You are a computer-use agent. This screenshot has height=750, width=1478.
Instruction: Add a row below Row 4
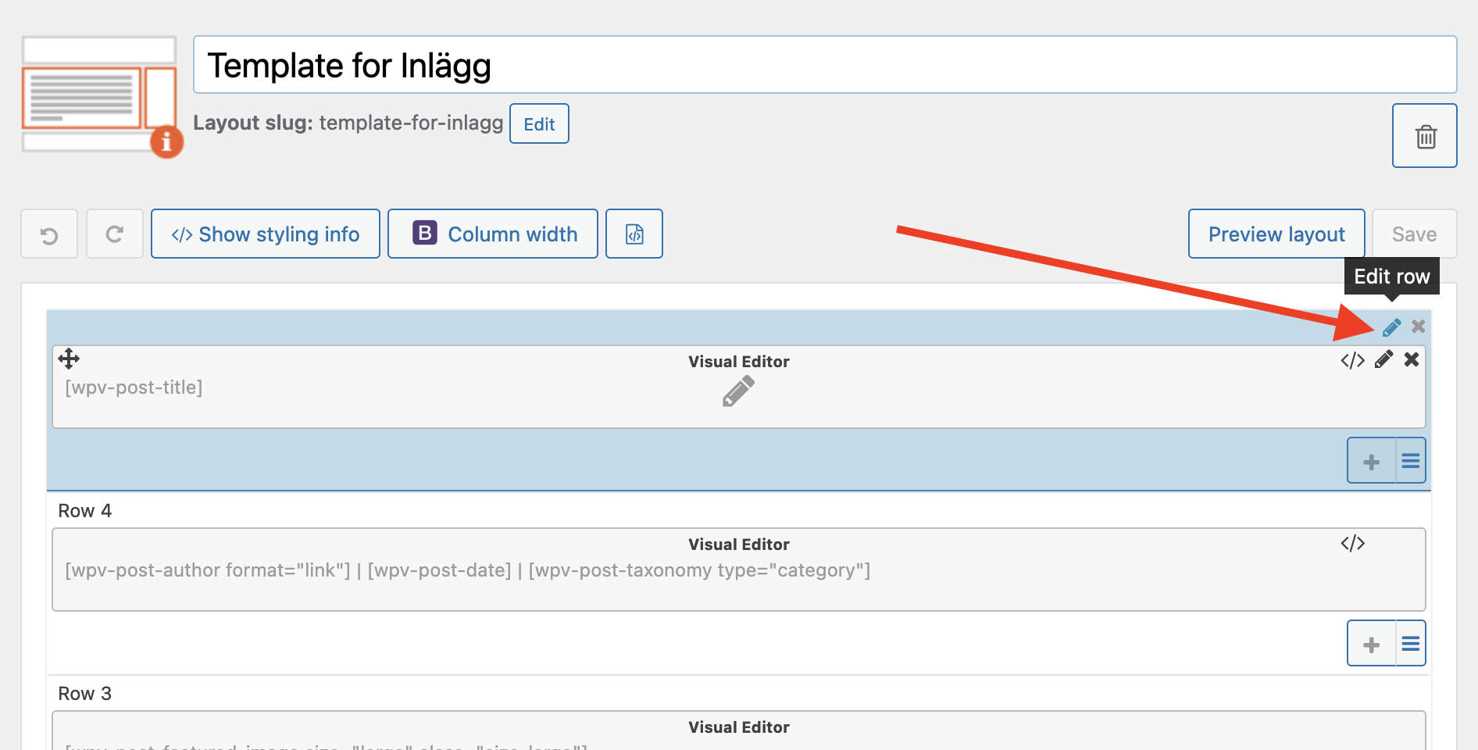(1372, 644)
